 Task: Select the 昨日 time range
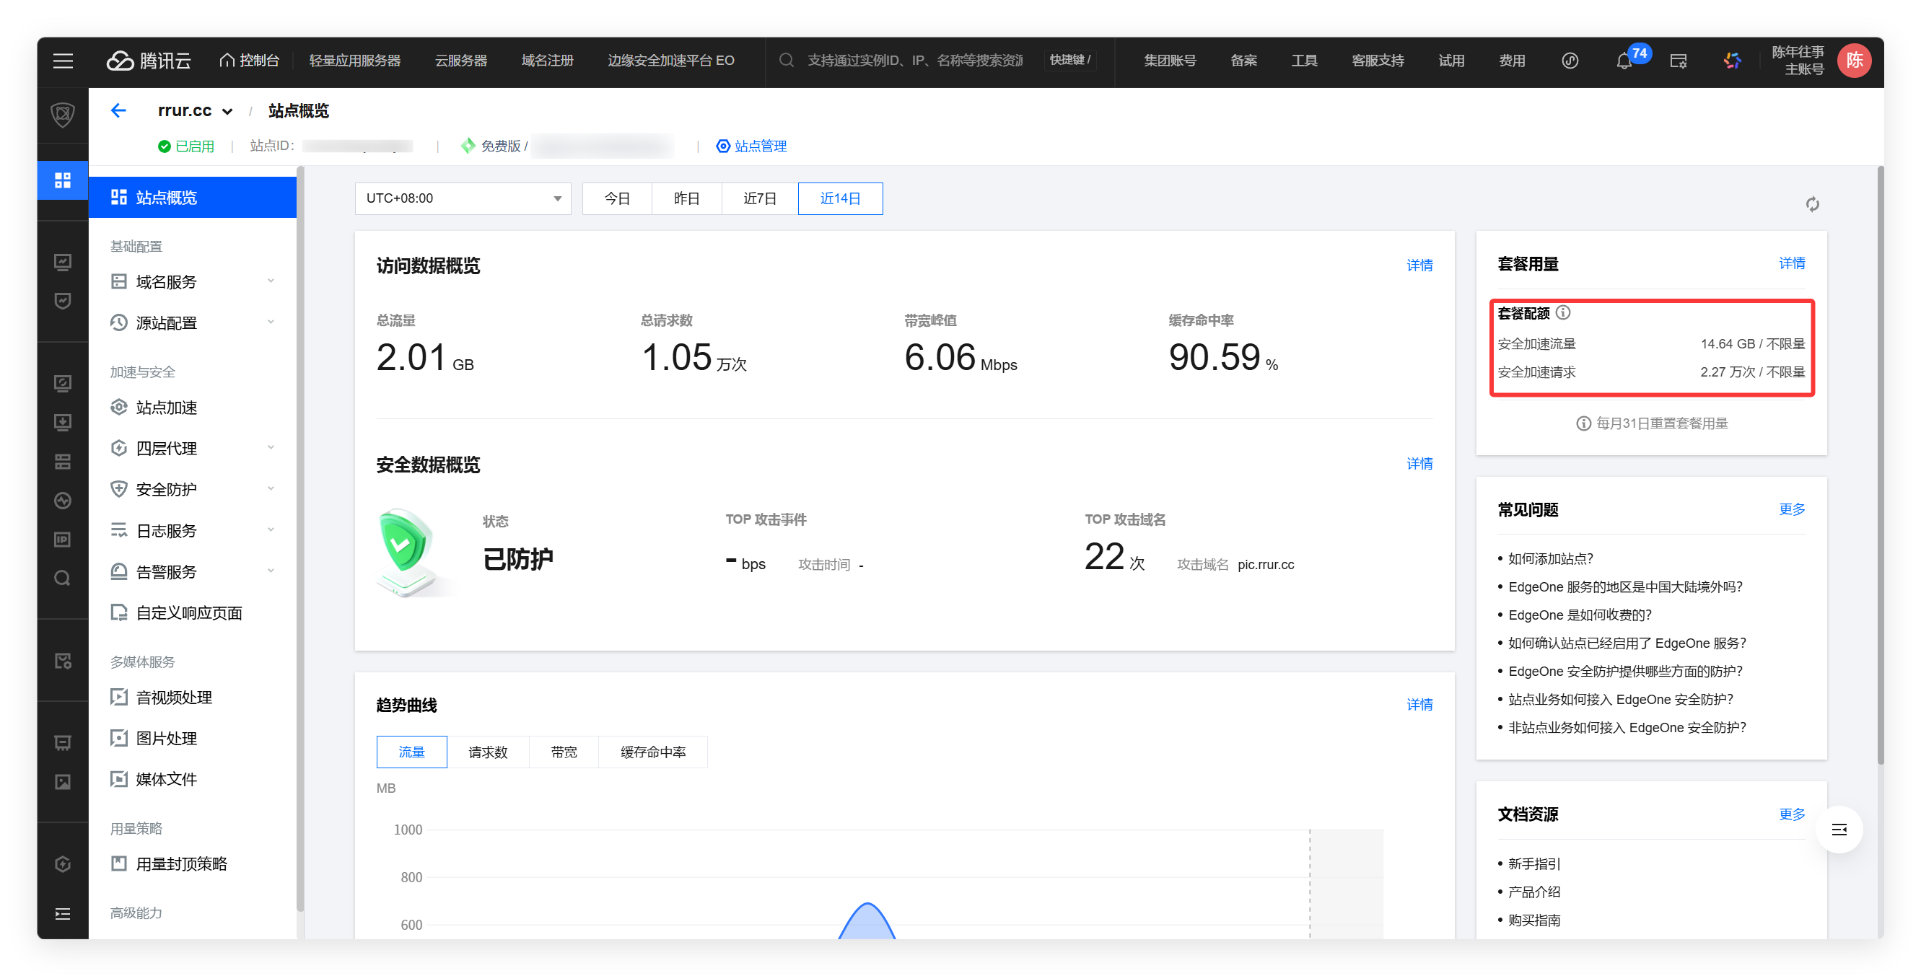pyautogui.click(x=687, y=199)
